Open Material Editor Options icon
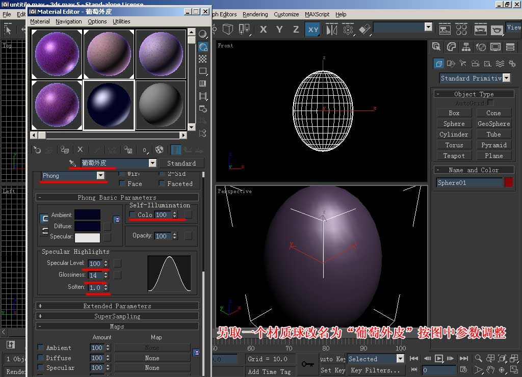 pyautogui.click(x=202, y=109)
